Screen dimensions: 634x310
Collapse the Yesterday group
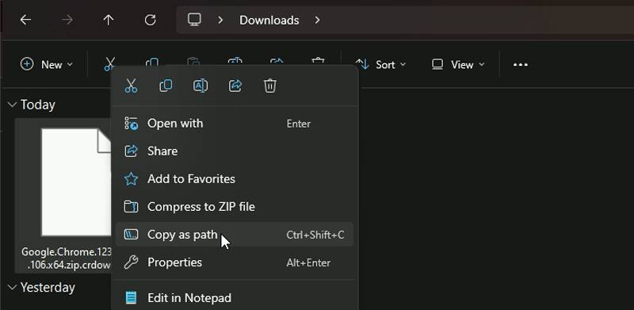point(13,287)
